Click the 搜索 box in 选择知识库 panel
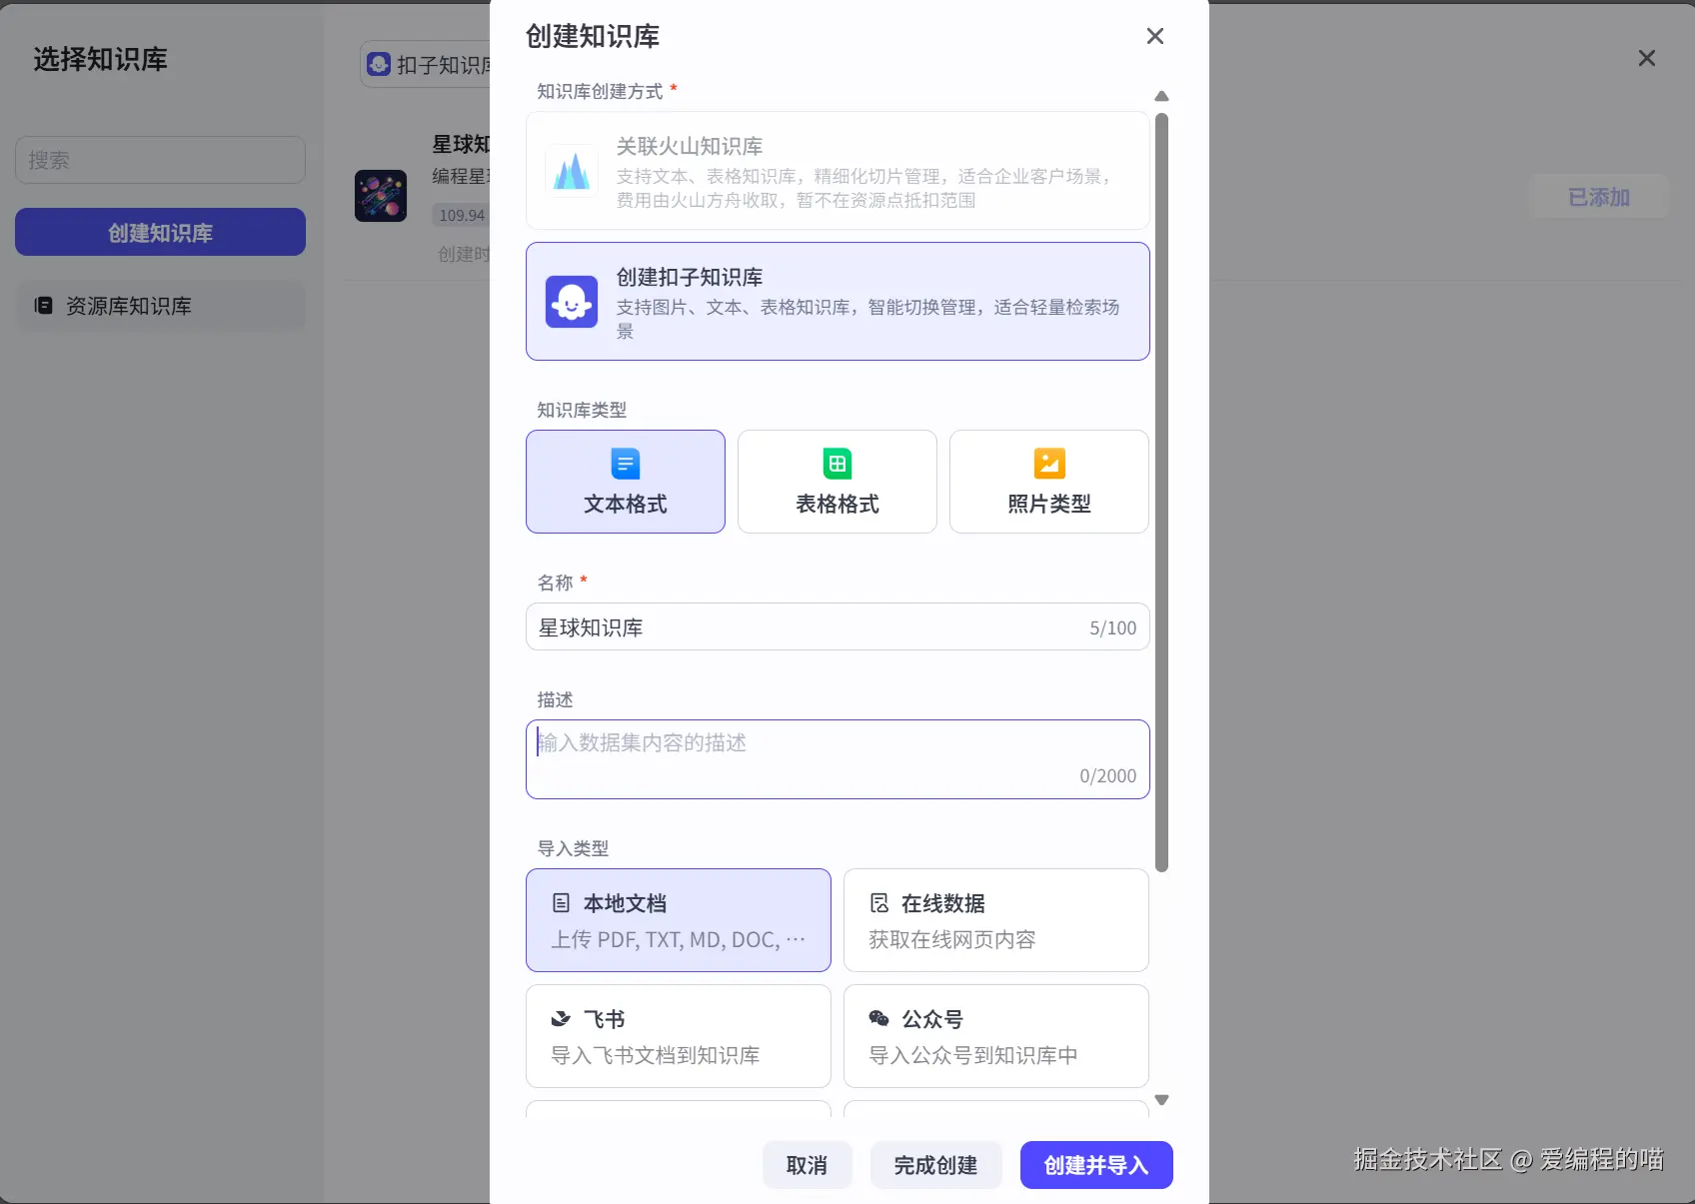1695x1204 pixels. click(x=160, y=160)
